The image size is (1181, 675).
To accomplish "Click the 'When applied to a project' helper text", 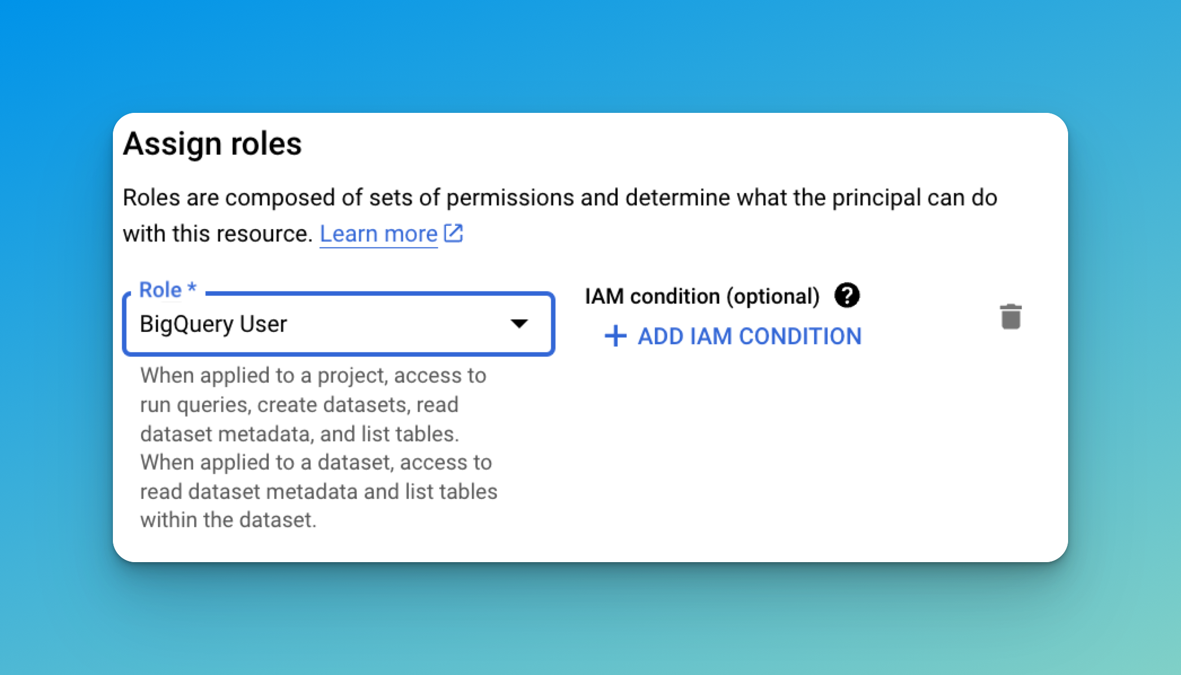I will (313, 375).
